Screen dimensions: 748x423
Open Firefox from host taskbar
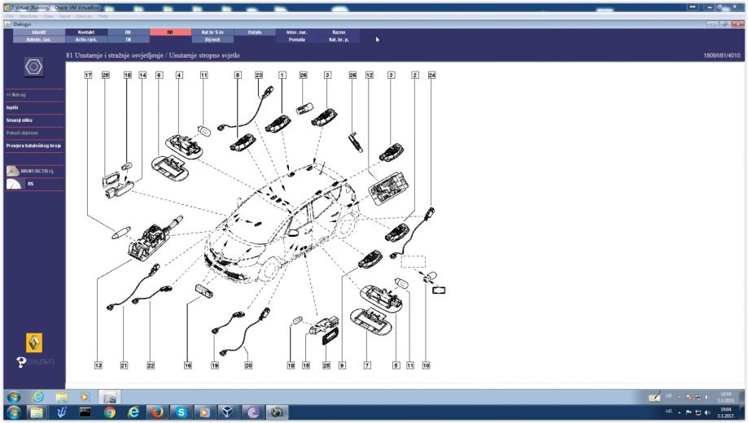(x=157, y=412)
